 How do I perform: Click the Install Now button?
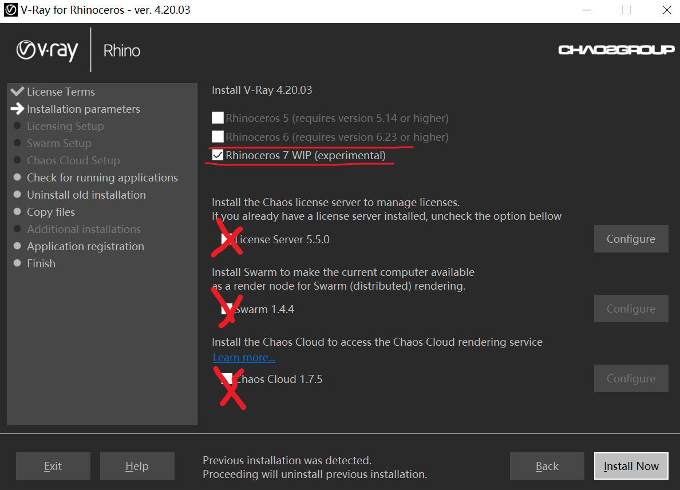pyautogui.click(x=631, y=466)
